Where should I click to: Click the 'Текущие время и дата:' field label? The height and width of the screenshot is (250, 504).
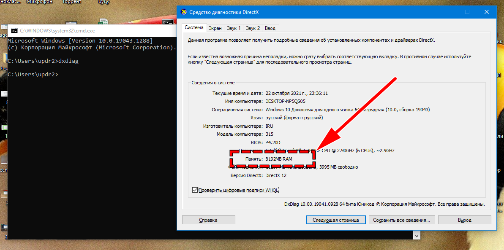point(237,94)
